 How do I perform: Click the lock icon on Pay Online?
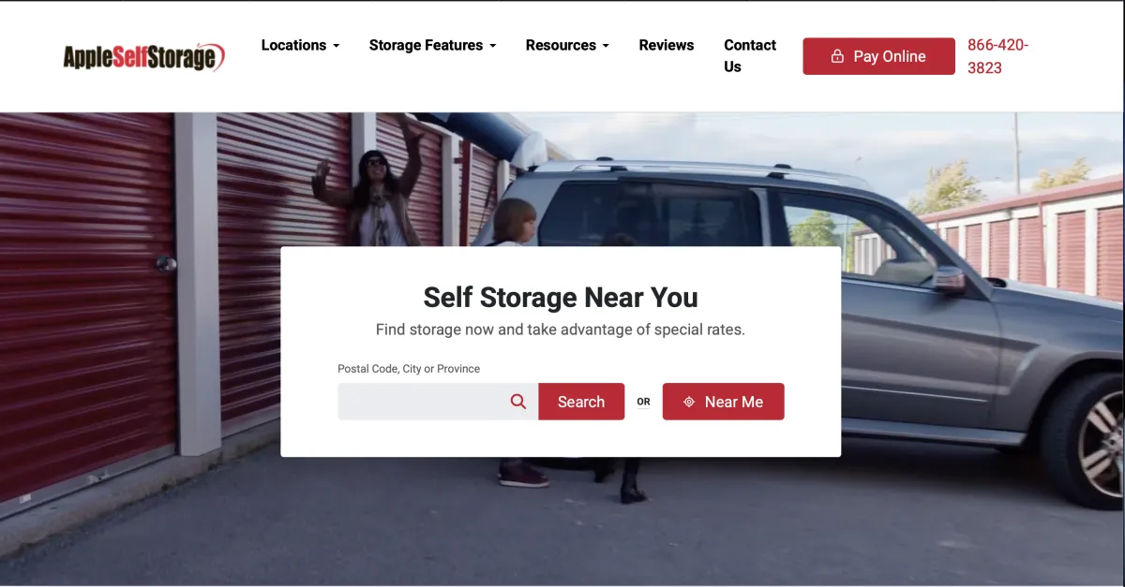coord(837,56)
